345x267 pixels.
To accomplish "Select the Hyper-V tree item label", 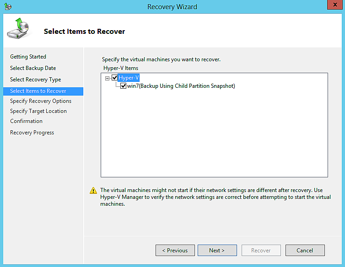I will [129, 78].
